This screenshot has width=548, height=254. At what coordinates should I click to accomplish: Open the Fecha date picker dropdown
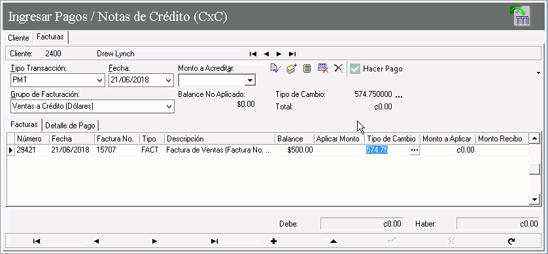(169, 80)
